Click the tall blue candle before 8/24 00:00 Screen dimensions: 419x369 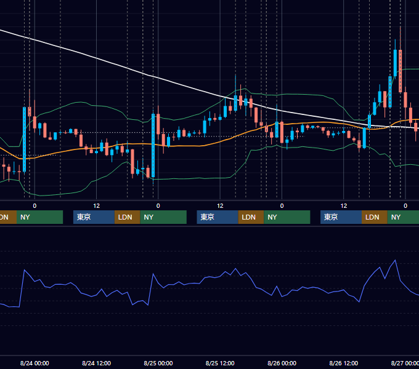[24, 139]
